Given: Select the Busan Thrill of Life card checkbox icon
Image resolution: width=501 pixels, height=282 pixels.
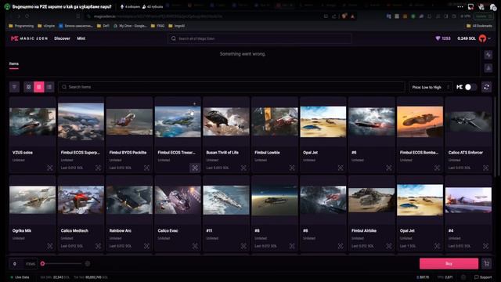Looking at the screenshot, I should tap(243, 168).
